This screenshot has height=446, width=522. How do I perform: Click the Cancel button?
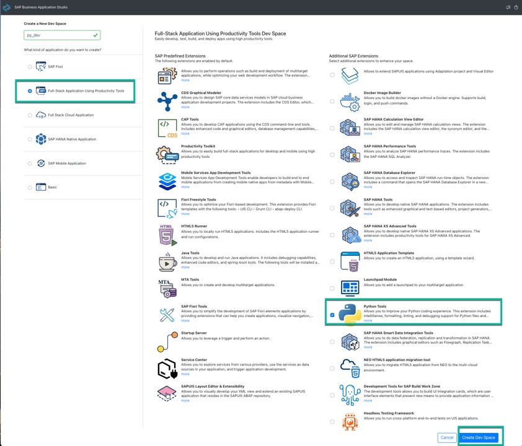[446, 437]
